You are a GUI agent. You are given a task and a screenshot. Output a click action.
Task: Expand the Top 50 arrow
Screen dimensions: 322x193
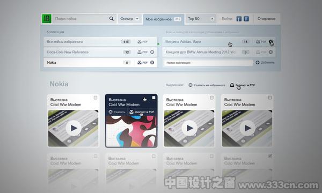[x=212, y=19]
